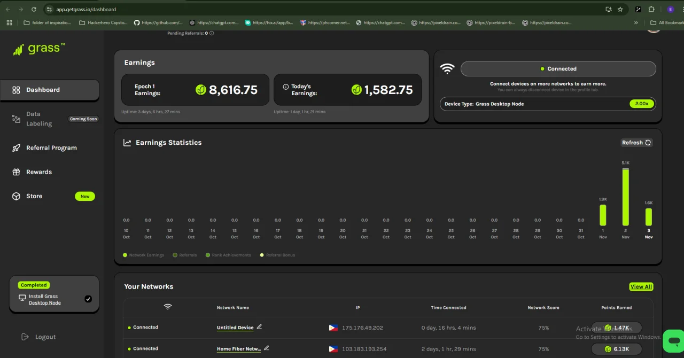The width and height of the screenshot is (684, 358).
Task: Click the 1 Nov bar in chart
Action: (603, 215)
